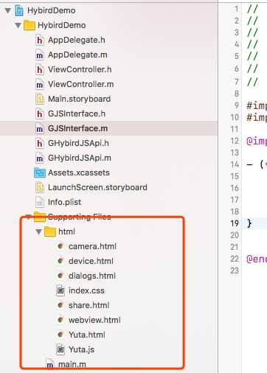Click the GJSInterface.m file icon
Viewport: 267px width, 373px height.
click(x=40, y=128)
